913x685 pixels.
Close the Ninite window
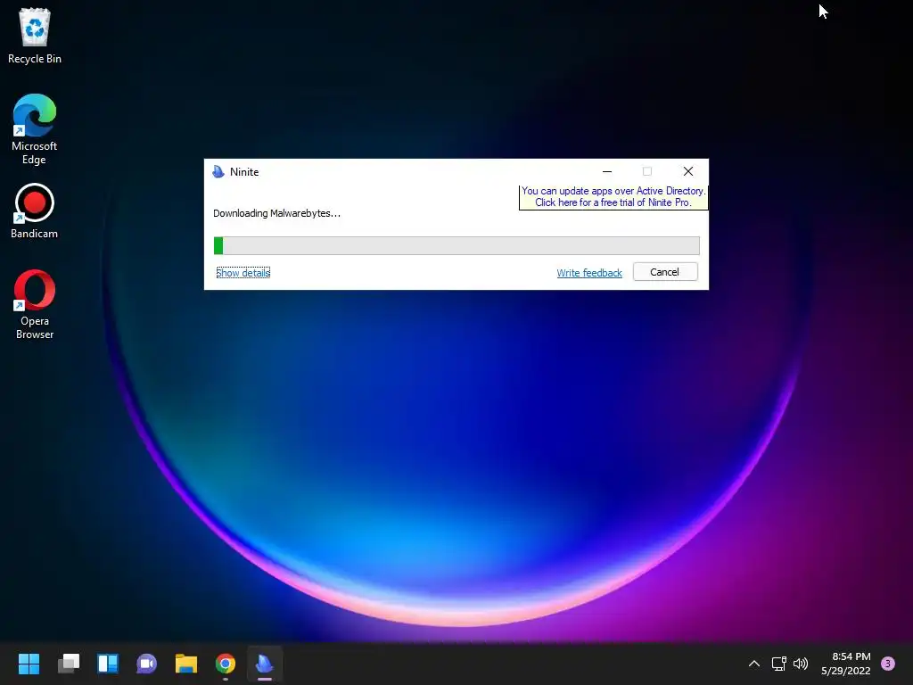(688, 171)
